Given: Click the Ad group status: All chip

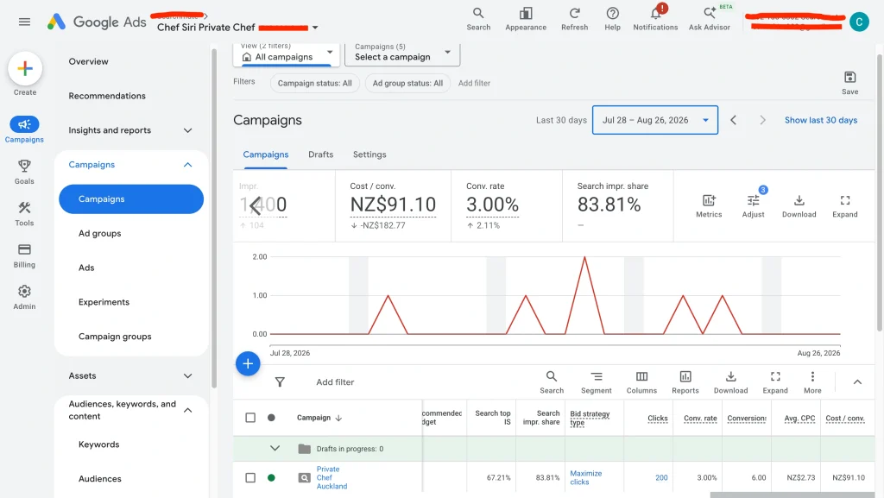Looking at the screenshot, I should [x=407, y=84].
